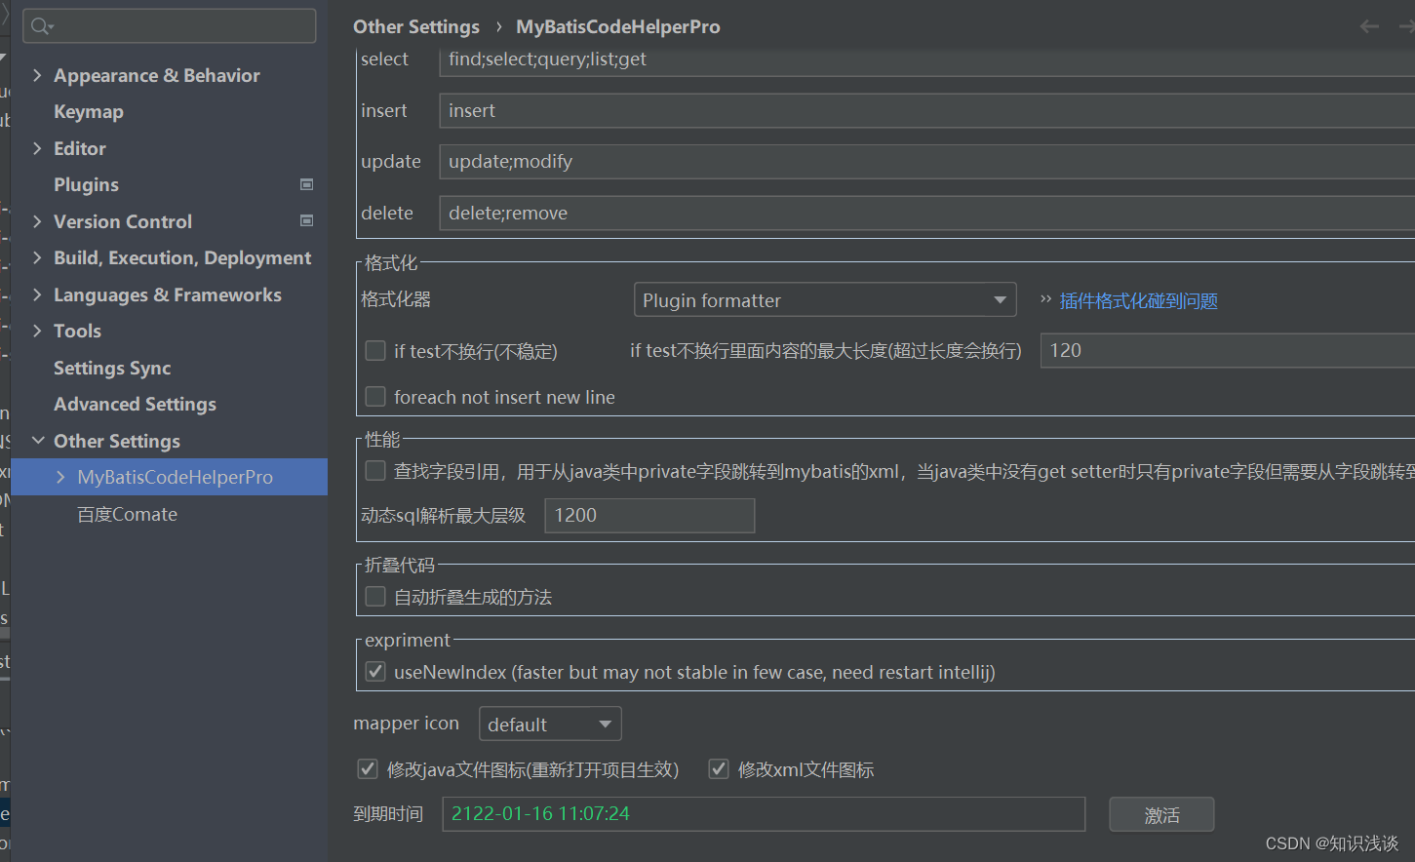Expand the Appearance & Behavior node

click(37, 75)
